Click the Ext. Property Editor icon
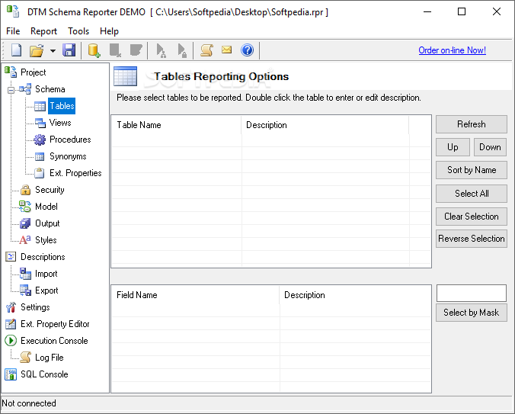The width and height of the screenshot is (515, 414). coord(11,324)
